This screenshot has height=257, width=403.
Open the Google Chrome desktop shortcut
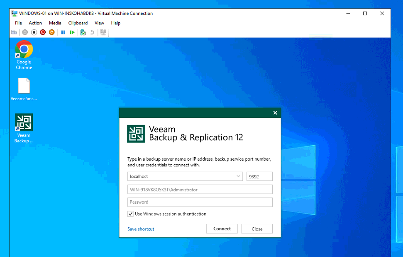pyautogui.click(x=24, y=55)
